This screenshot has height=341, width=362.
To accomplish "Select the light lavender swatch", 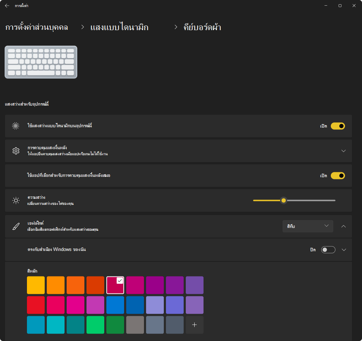I will pyautogui.click(x=155, y=305).
